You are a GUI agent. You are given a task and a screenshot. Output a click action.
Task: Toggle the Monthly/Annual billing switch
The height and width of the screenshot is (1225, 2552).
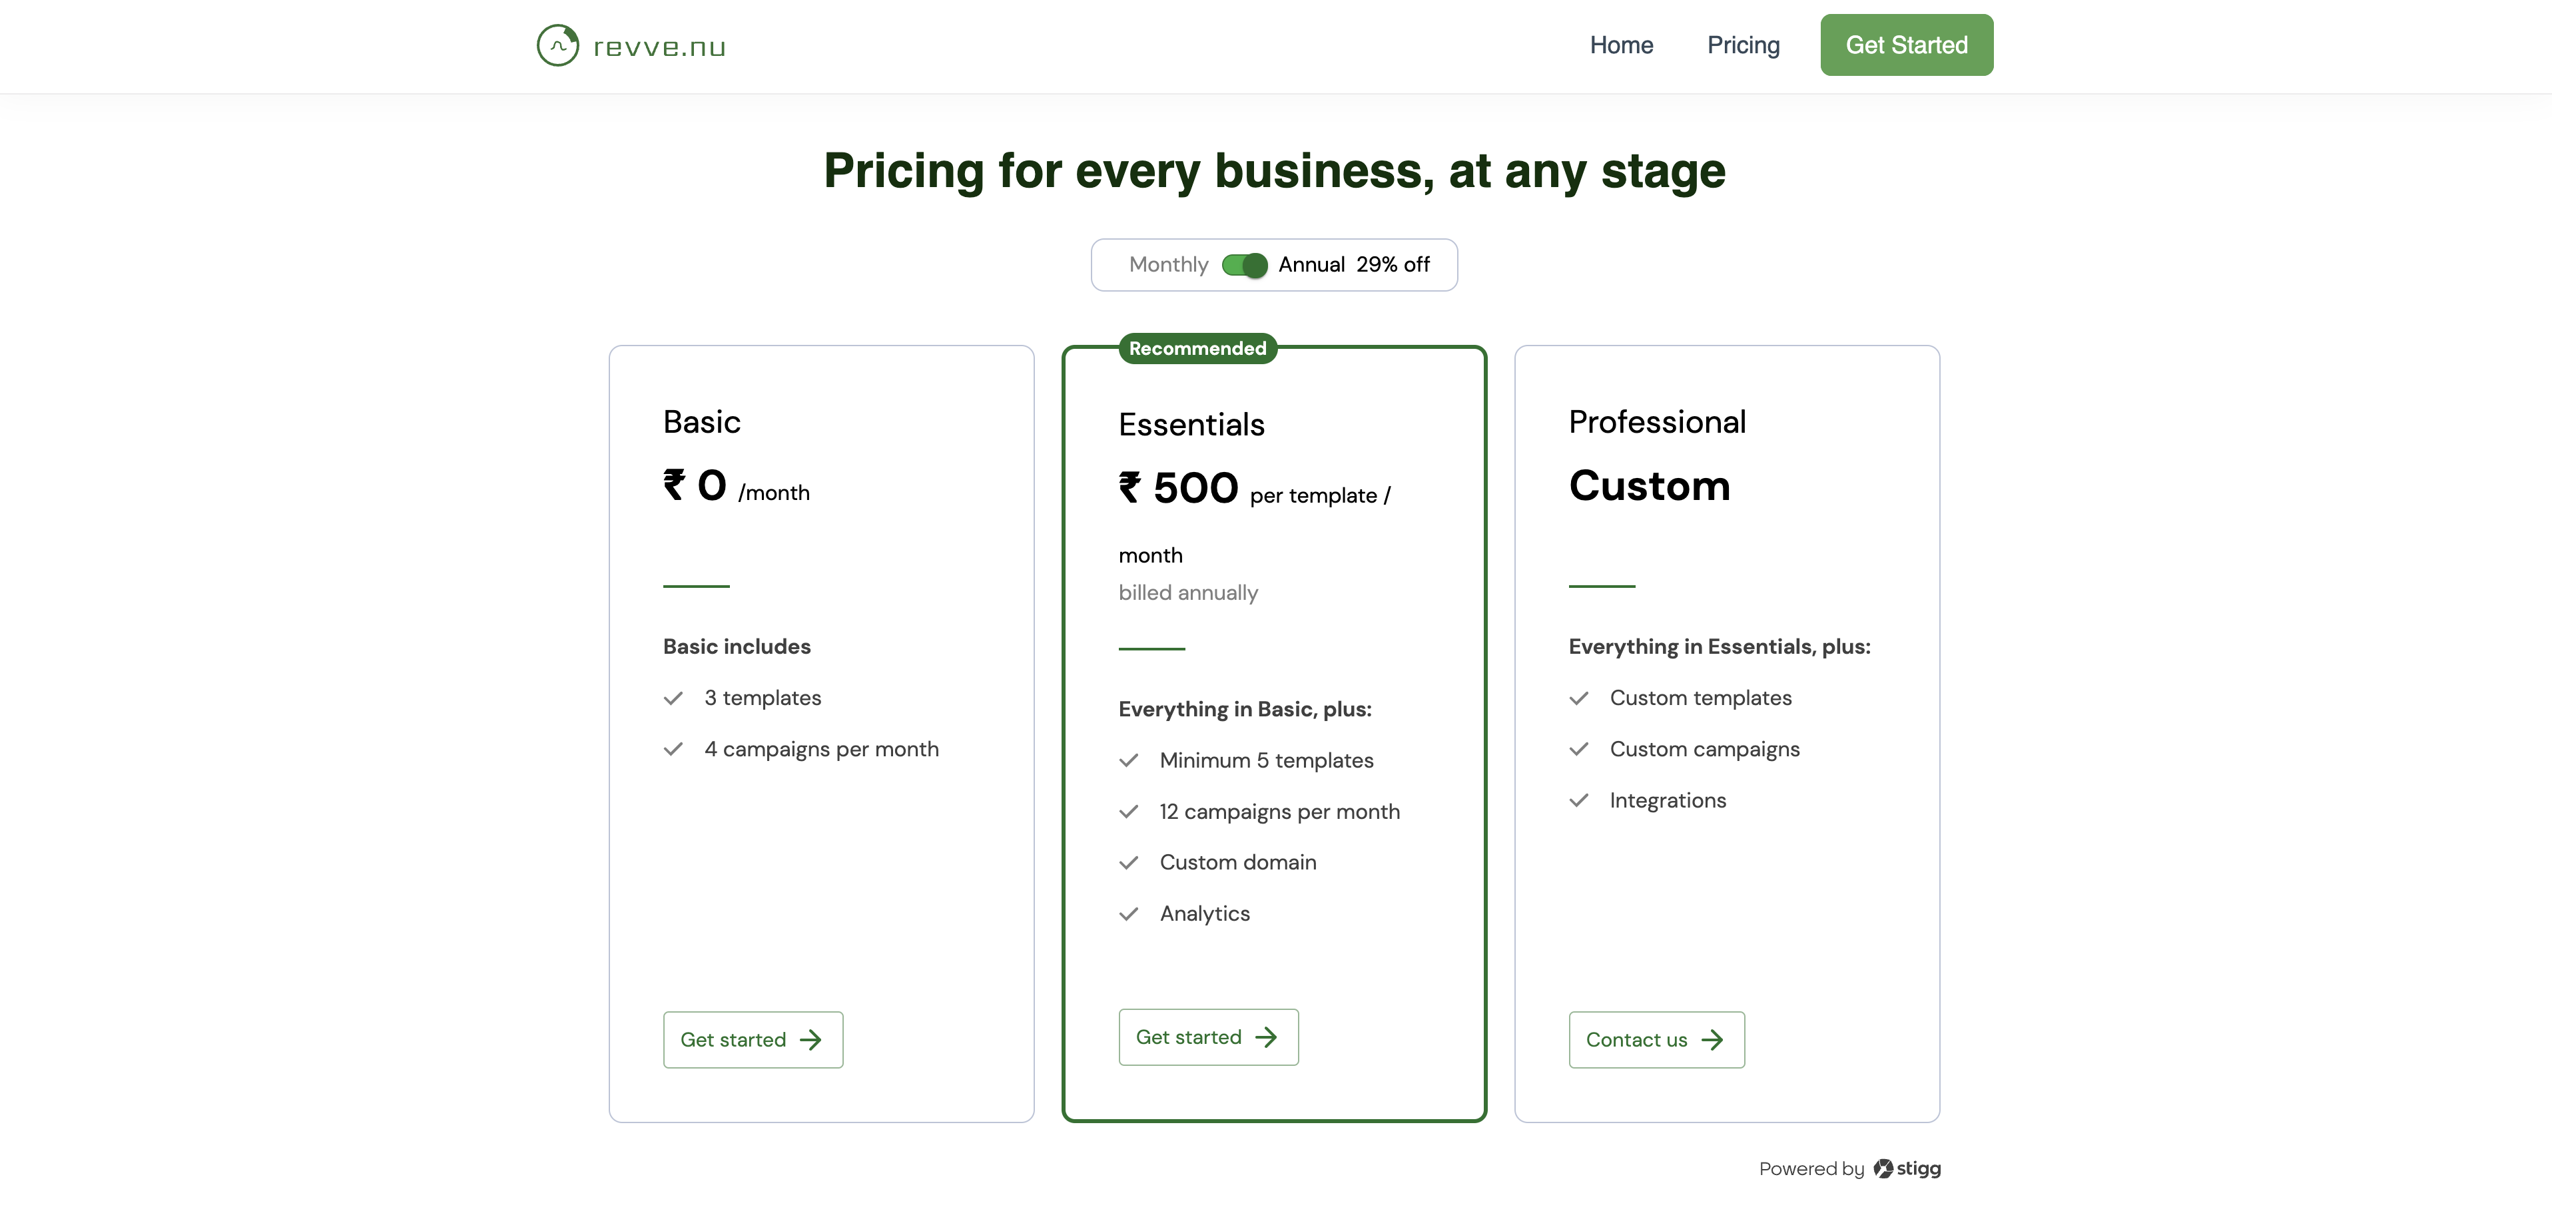coord(1244,266)
